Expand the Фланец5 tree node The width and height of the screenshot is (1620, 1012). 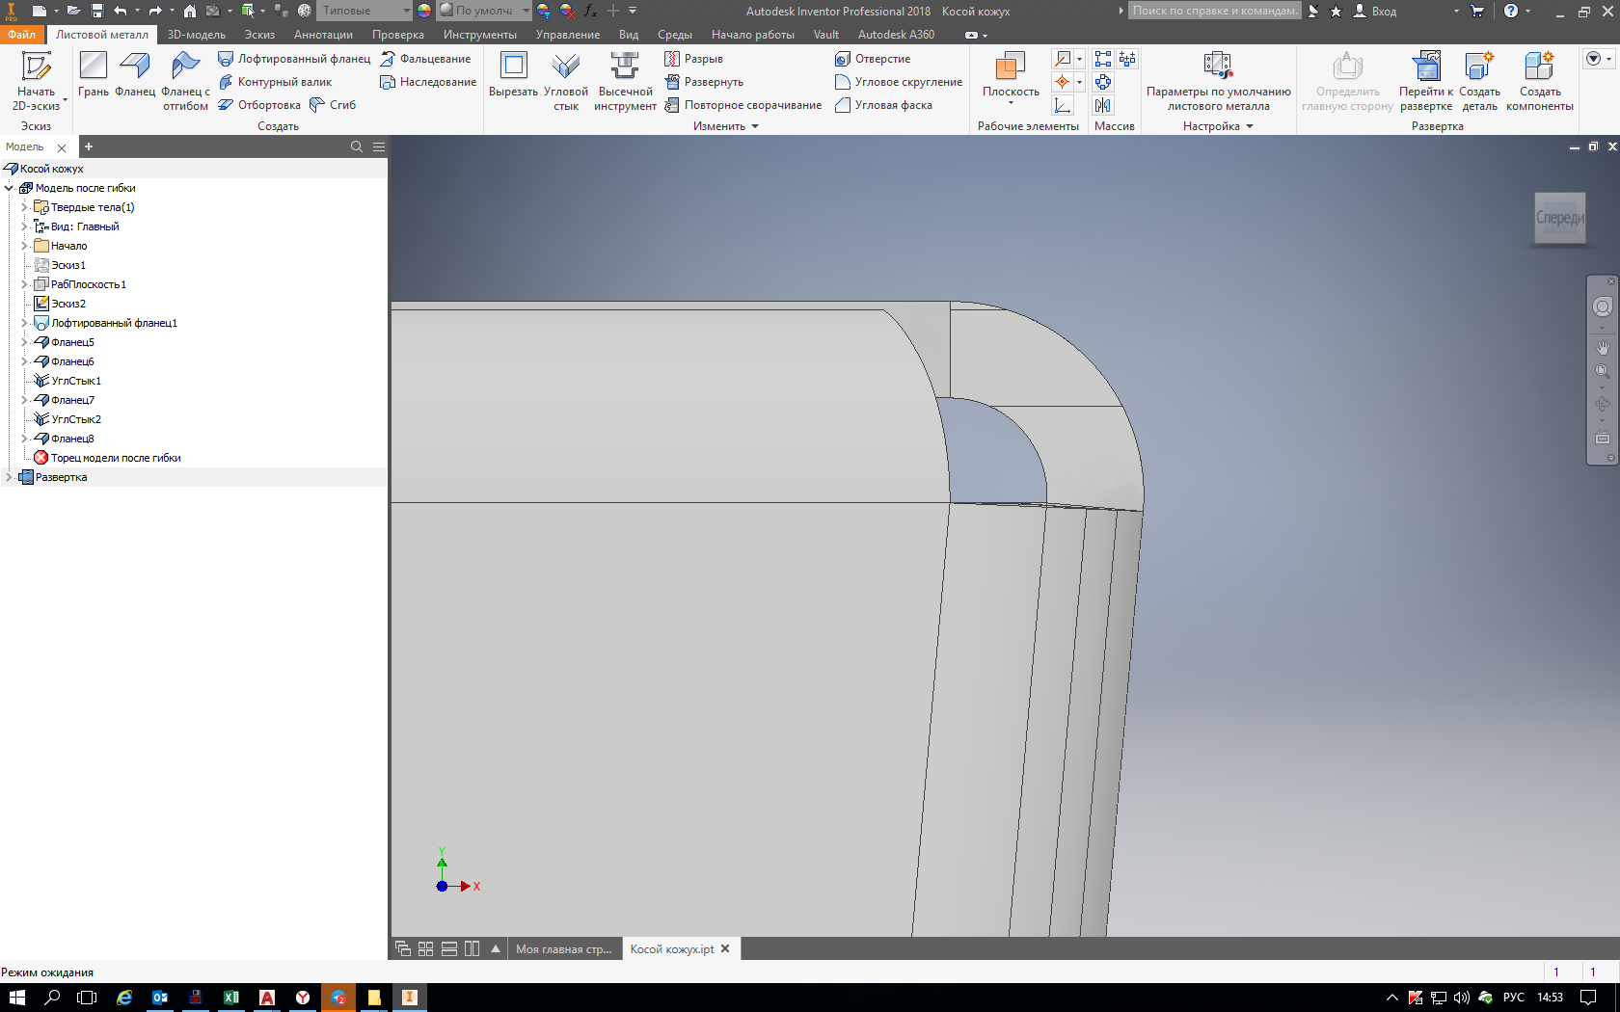pos(24,342)
